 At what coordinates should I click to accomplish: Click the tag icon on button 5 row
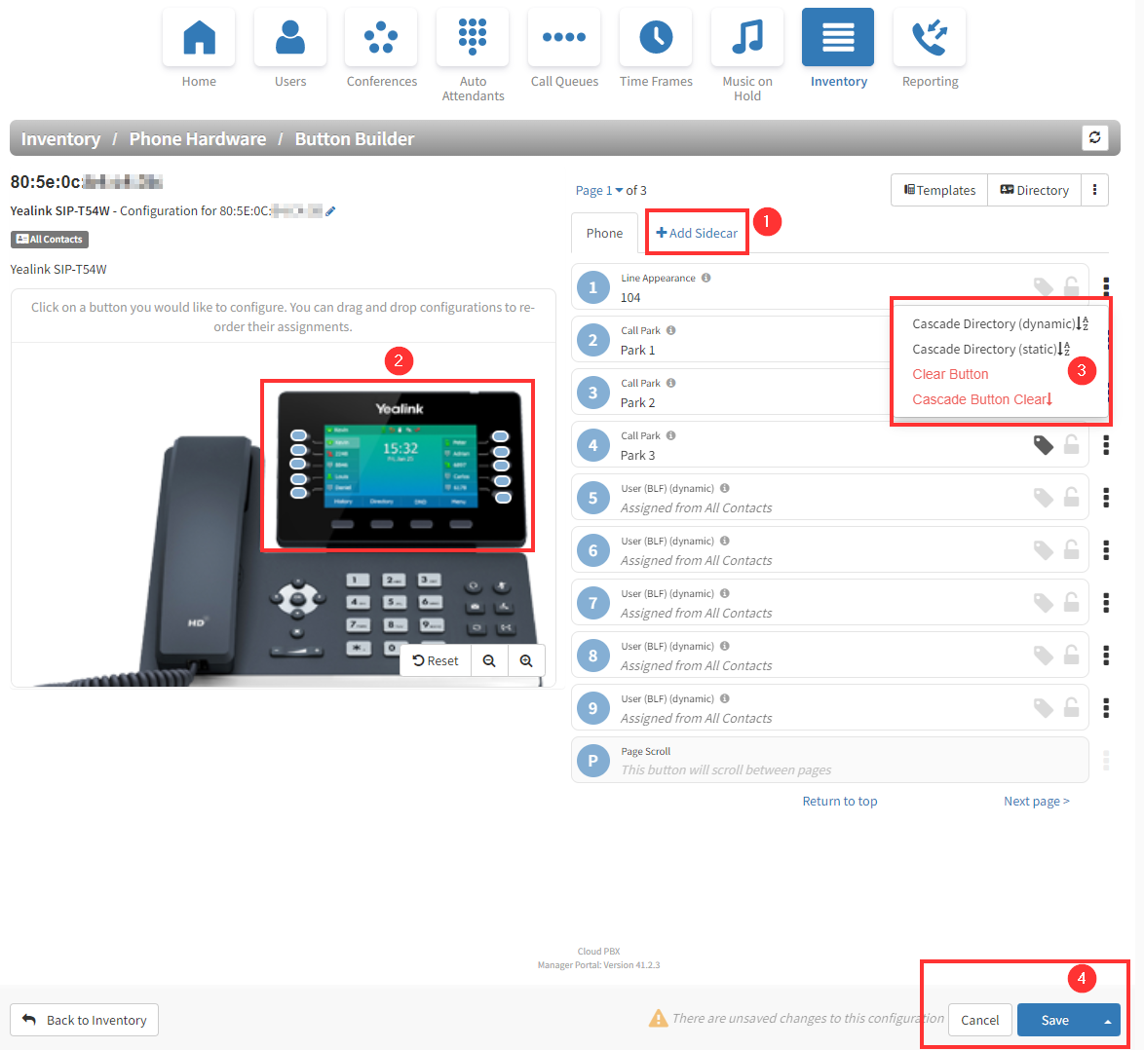[x=1044, y=498]
